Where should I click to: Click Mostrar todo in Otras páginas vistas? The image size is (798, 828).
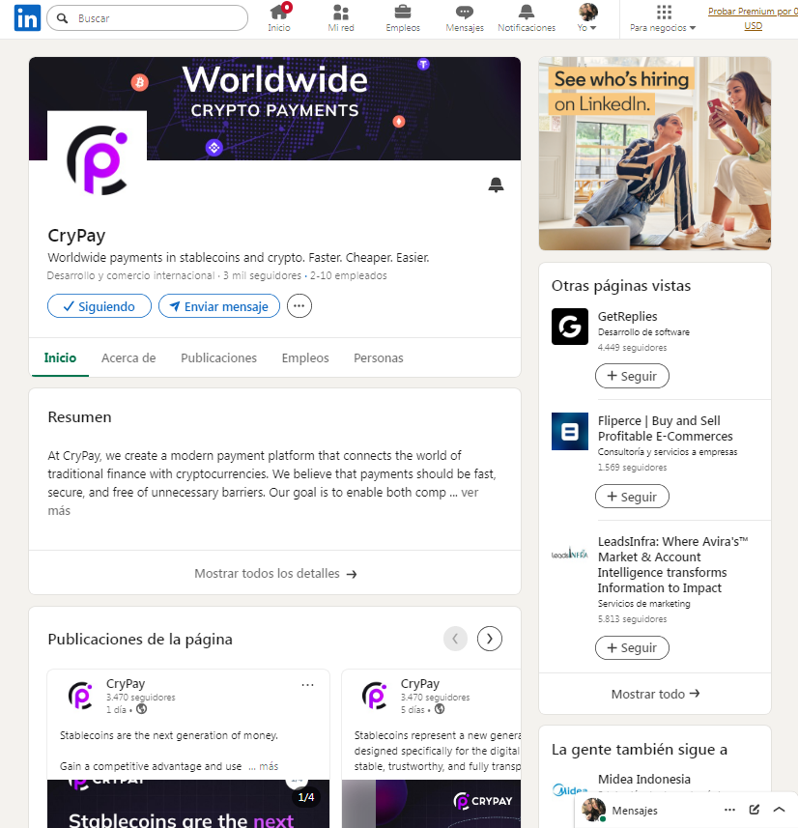655,694
